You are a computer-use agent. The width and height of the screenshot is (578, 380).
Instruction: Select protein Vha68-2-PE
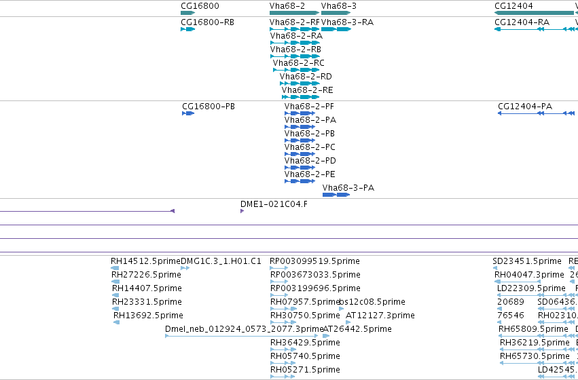click(310, 174)
